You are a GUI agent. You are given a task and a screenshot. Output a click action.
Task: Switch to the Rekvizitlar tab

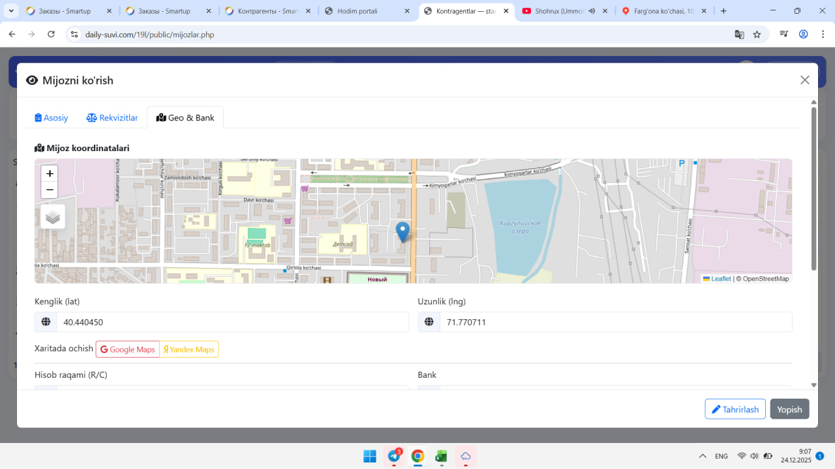coord(112,118)
